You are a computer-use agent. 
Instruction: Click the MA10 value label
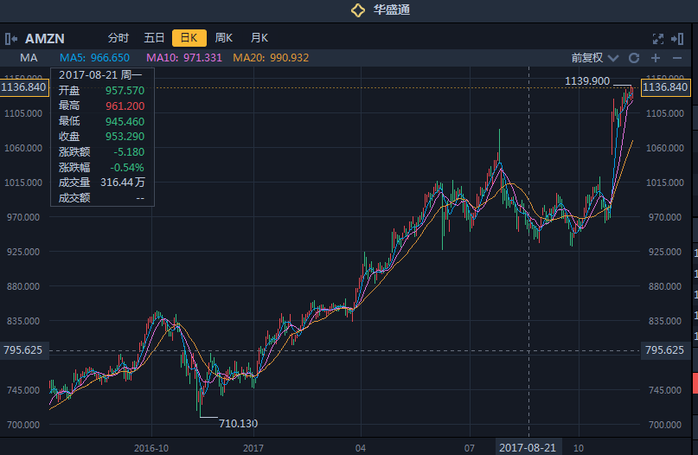(x=185, y=58)
